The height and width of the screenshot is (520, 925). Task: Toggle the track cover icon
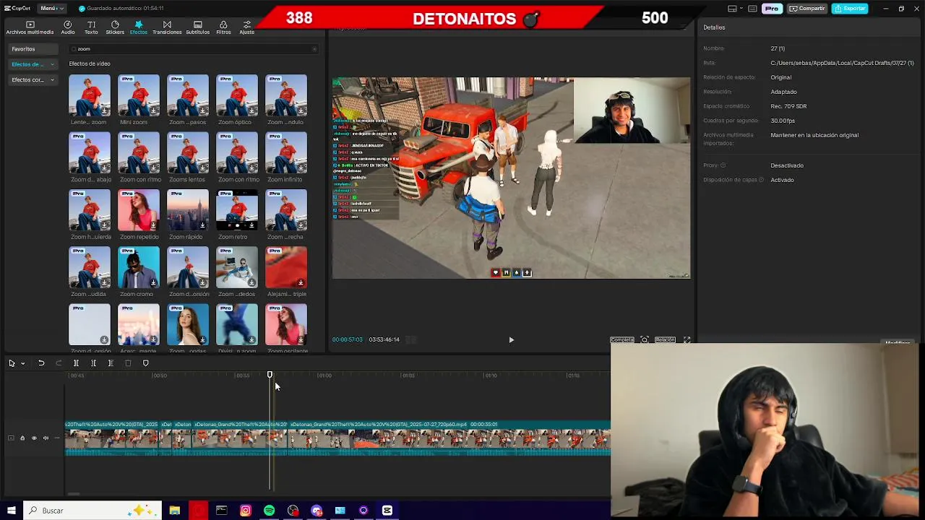[x=10, y=438]
